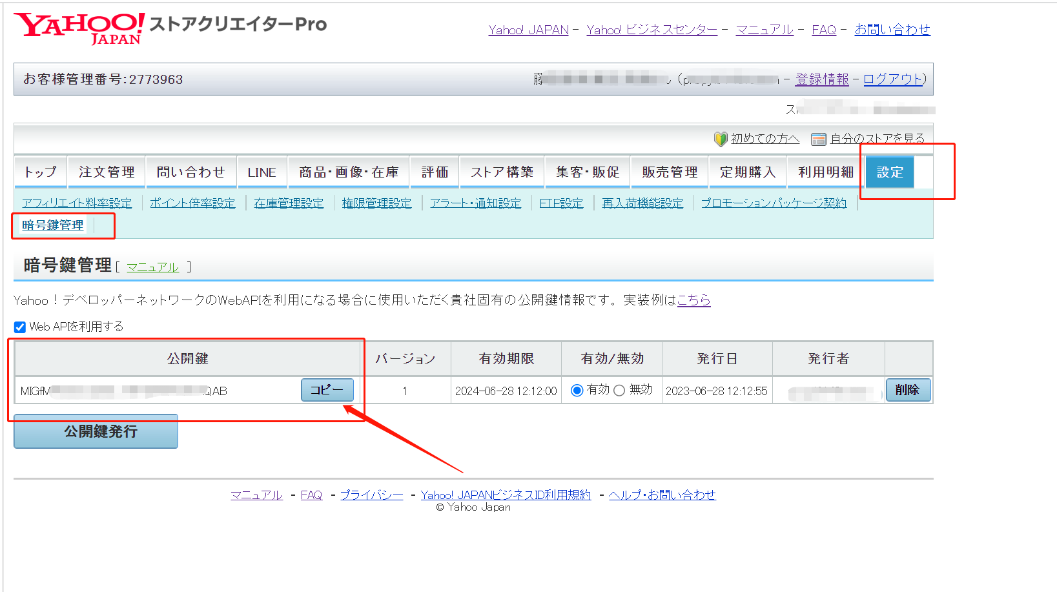Click the ログアウト link

tap(893, 79)
